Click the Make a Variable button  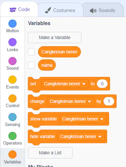tap(55, 37)
